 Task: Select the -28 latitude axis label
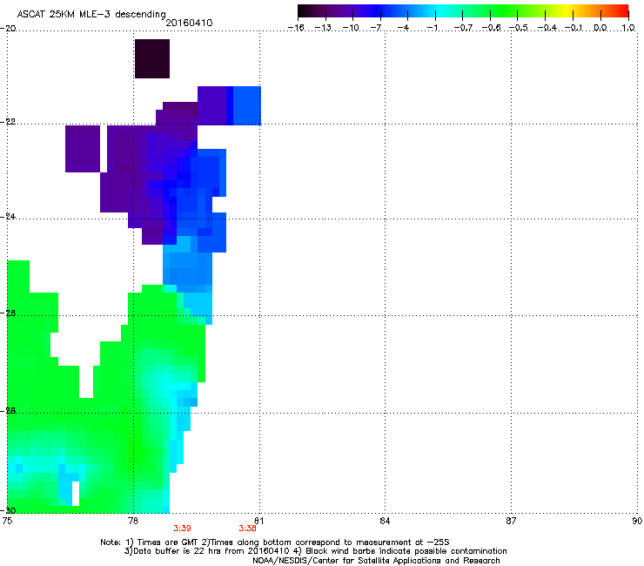[x=8, y=411]
